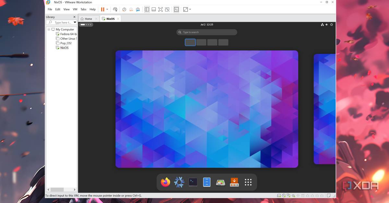
Task: Open the snapshot manager toolbar icon
Action: pyautogui.click(x=138, y=9)
